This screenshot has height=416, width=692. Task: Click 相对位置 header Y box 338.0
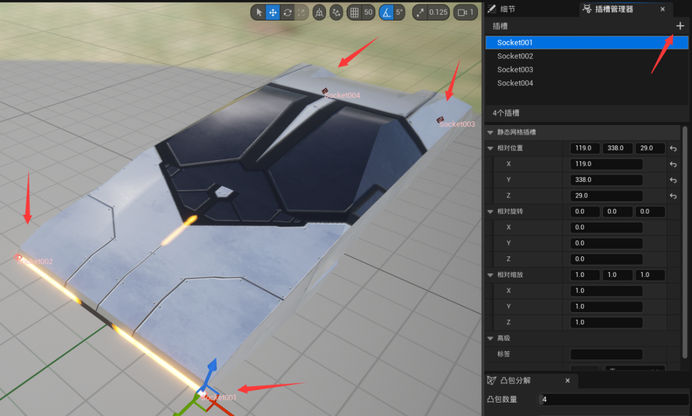[x=618, y=148]
